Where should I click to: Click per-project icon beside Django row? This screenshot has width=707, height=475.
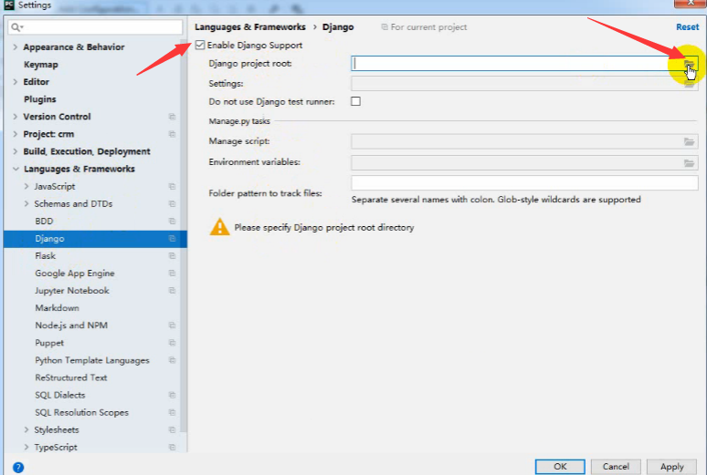click(x=172, y=239)
